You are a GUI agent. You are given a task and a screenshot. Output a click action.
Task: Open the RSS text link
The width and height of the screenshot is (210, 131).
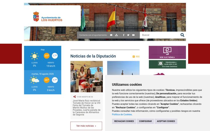138,56
